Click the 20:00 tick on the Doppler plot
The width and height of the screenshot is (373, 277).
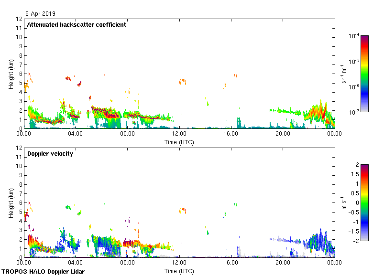point(282,263)
